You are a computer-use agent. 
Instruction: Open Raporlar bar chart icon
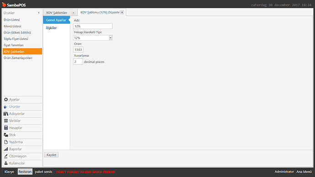6,149
